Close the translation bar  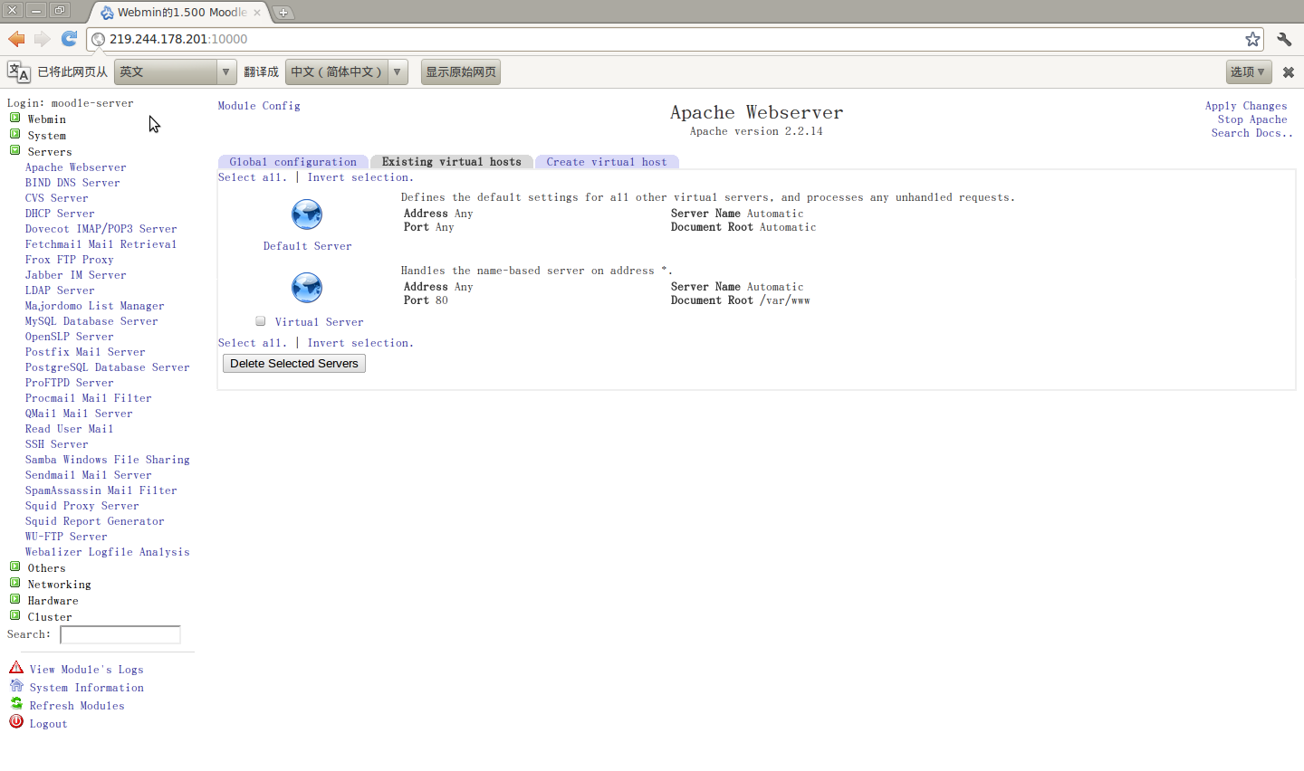point(1289,72)
